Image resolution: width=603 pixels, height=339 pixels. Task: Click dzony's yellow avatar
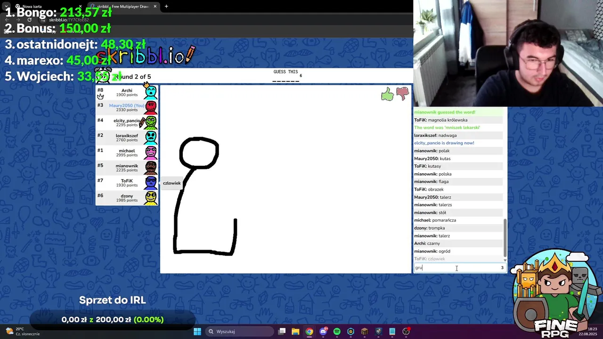pos(151,198)
